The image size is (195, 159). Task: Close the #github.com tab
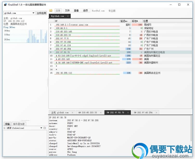coord(68,16)
